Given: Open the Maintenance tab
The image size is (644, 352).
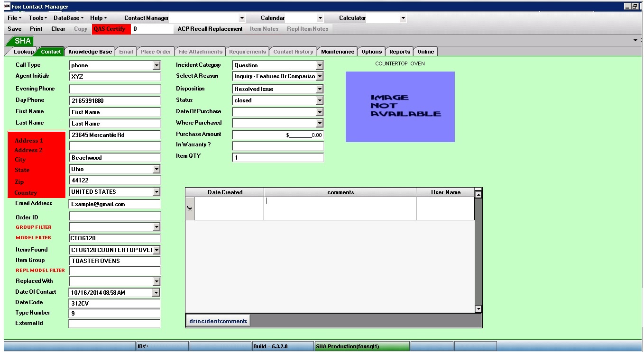Looking at the screenshot, I should [x=337, y=52].
